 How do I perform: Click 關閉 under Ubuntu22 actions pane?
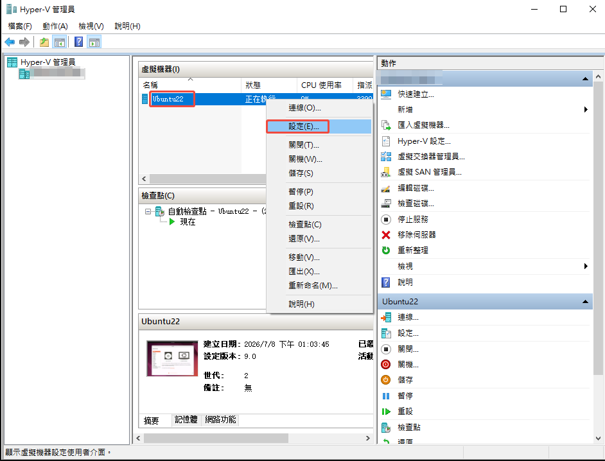pyautogui.click(x=408, y=349)
